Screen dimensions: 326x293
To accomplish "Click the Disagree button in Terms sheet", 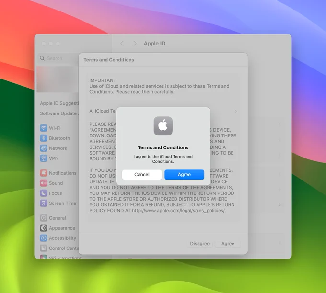I will point(200,244).
